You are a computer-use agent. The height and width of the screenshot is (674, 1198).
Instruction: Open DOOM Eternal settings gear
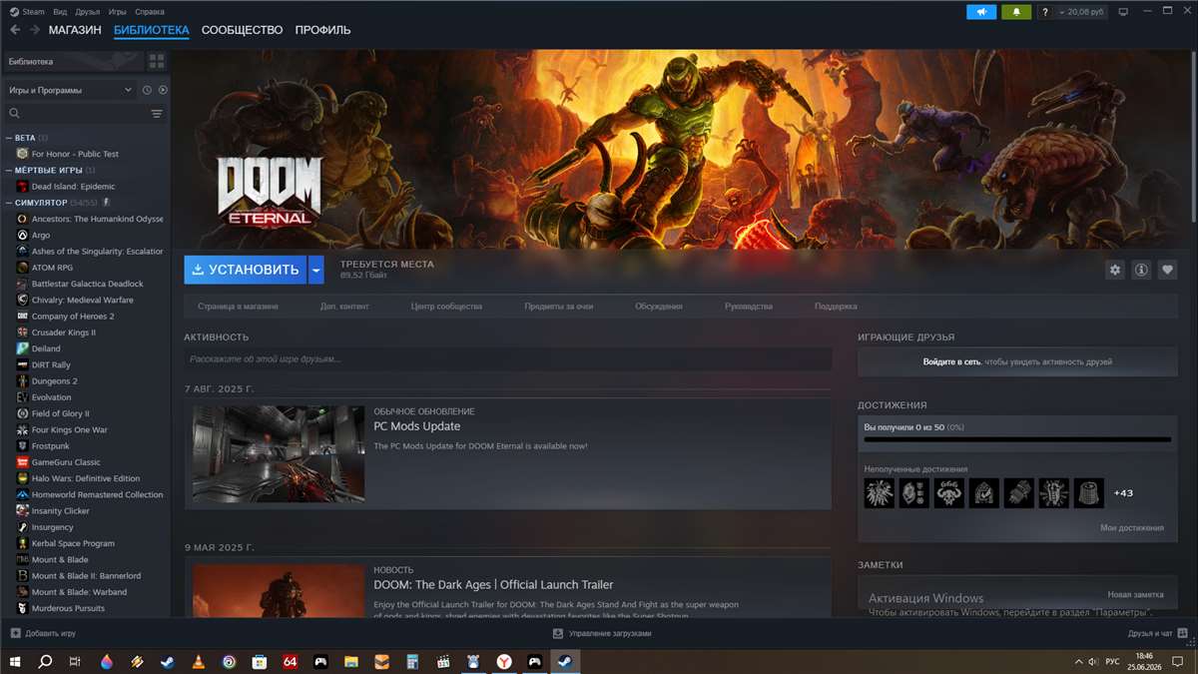coord(1115,270)
